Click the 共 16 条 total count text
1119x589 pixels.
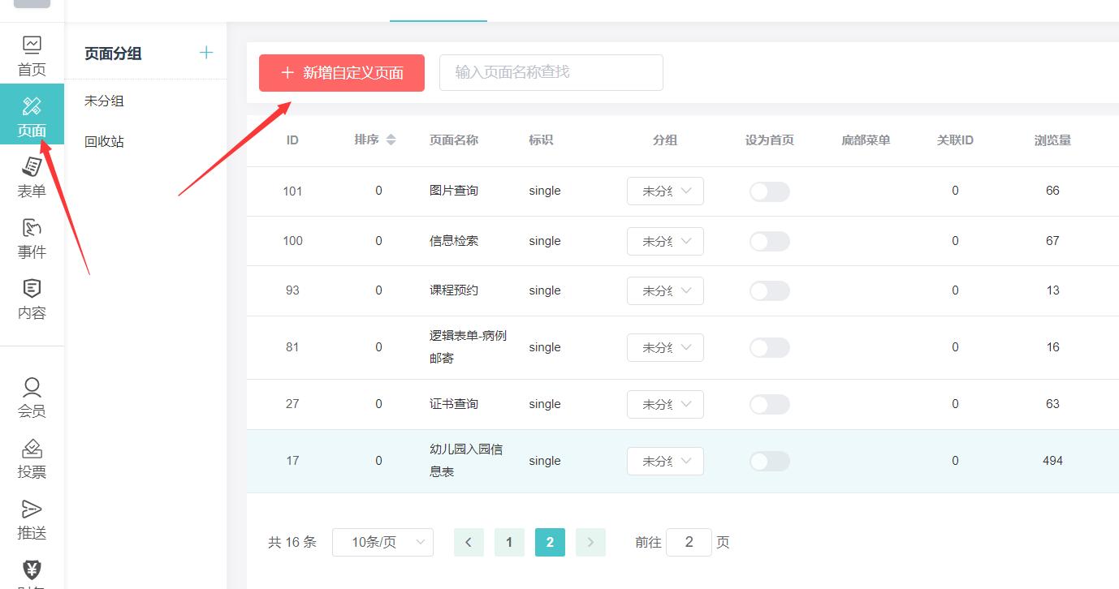[292, 542]
